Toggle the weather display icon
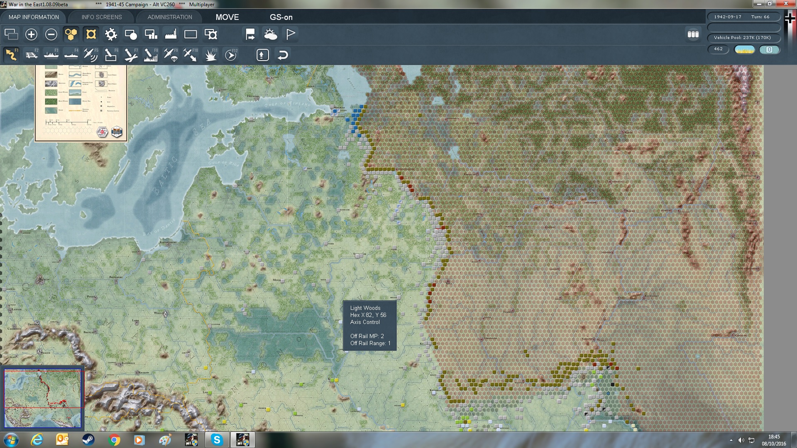Viewport: 797px width, 448px height. [x=270, y=34]
